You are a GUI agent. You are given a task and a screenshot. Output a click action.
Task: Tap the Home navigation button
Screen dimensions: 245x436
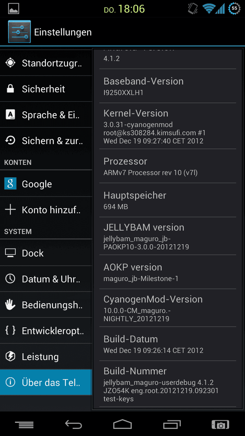tap(122, 425)
